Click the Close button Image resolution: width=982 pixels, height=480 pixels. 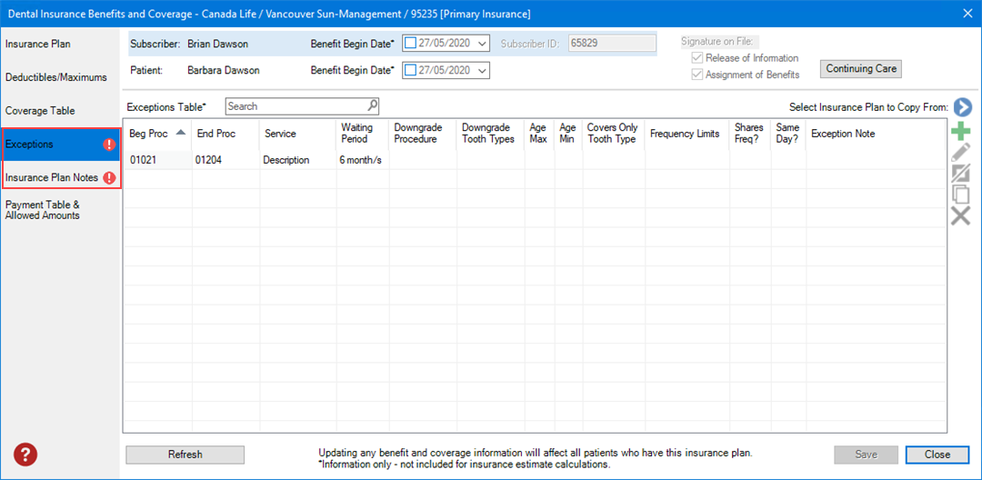[x=937, y=455]
